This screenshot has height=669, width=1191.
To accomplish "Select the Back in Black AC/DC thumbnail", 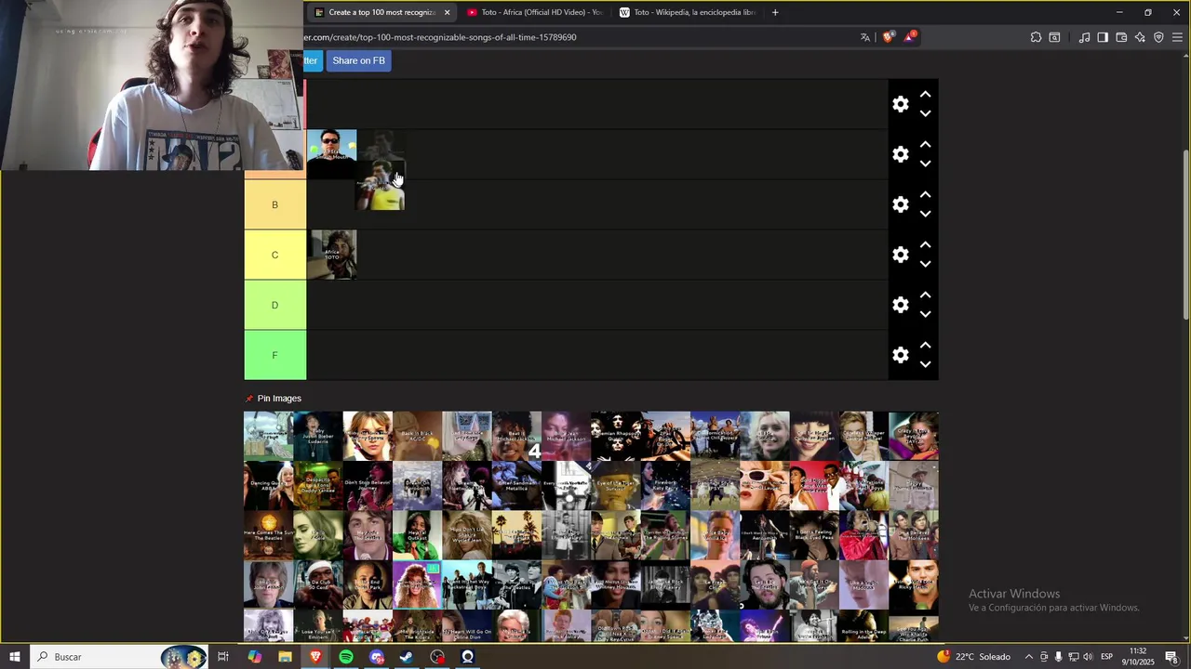I will click(x=417, y=436).
